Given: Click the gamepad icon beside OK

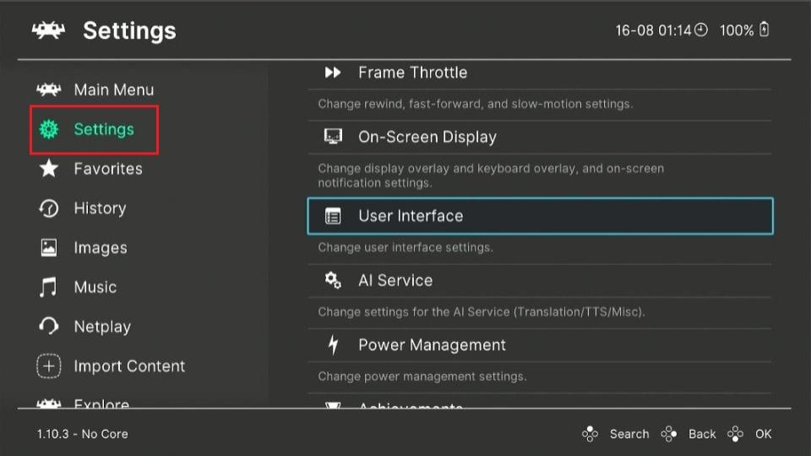Looking at the screenshot, I should tap(735, 434).
